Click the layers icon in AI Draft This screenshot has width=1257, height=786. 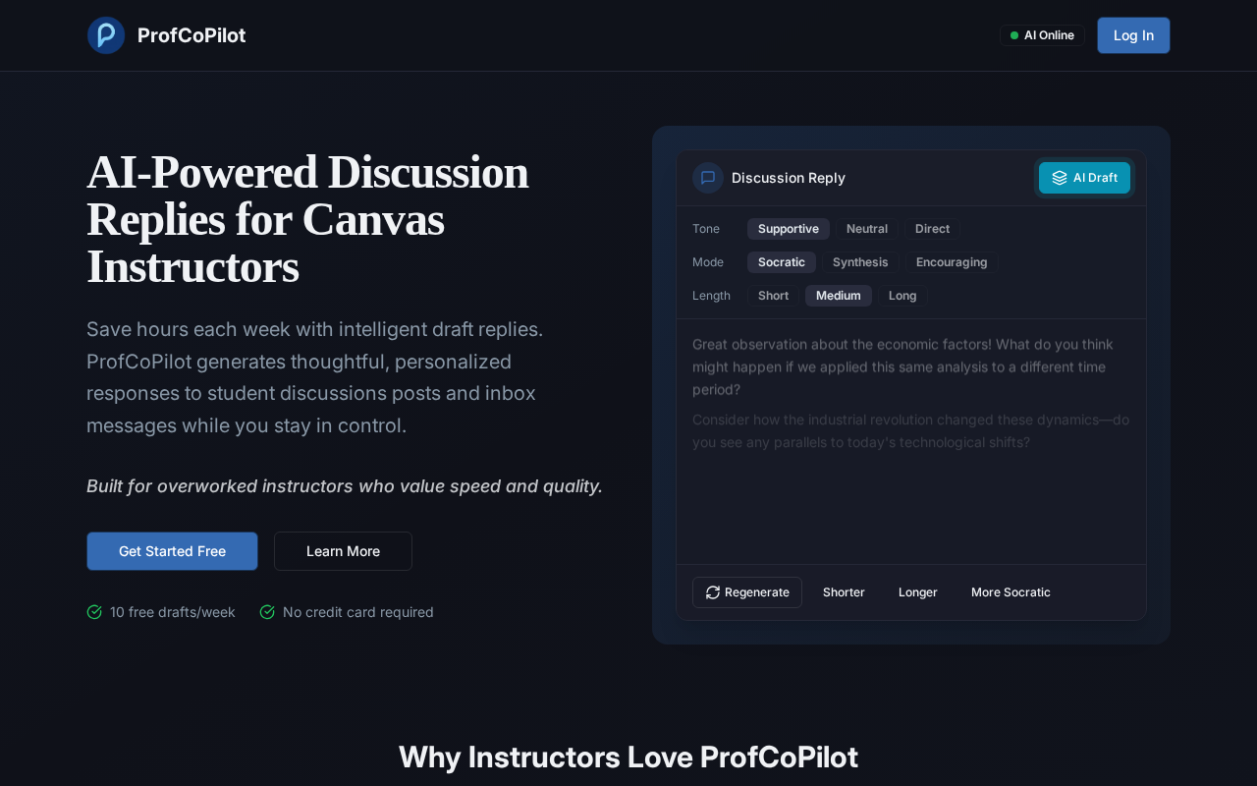point(1060,178)
